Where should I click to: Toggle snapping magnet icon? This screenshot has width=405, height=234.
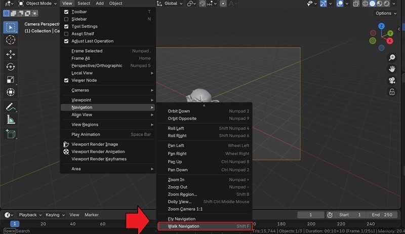click(202, 4)
